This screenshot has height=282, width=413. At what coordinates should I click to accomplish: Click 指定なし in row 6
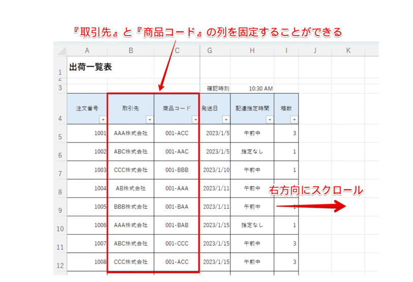(252, 152)
